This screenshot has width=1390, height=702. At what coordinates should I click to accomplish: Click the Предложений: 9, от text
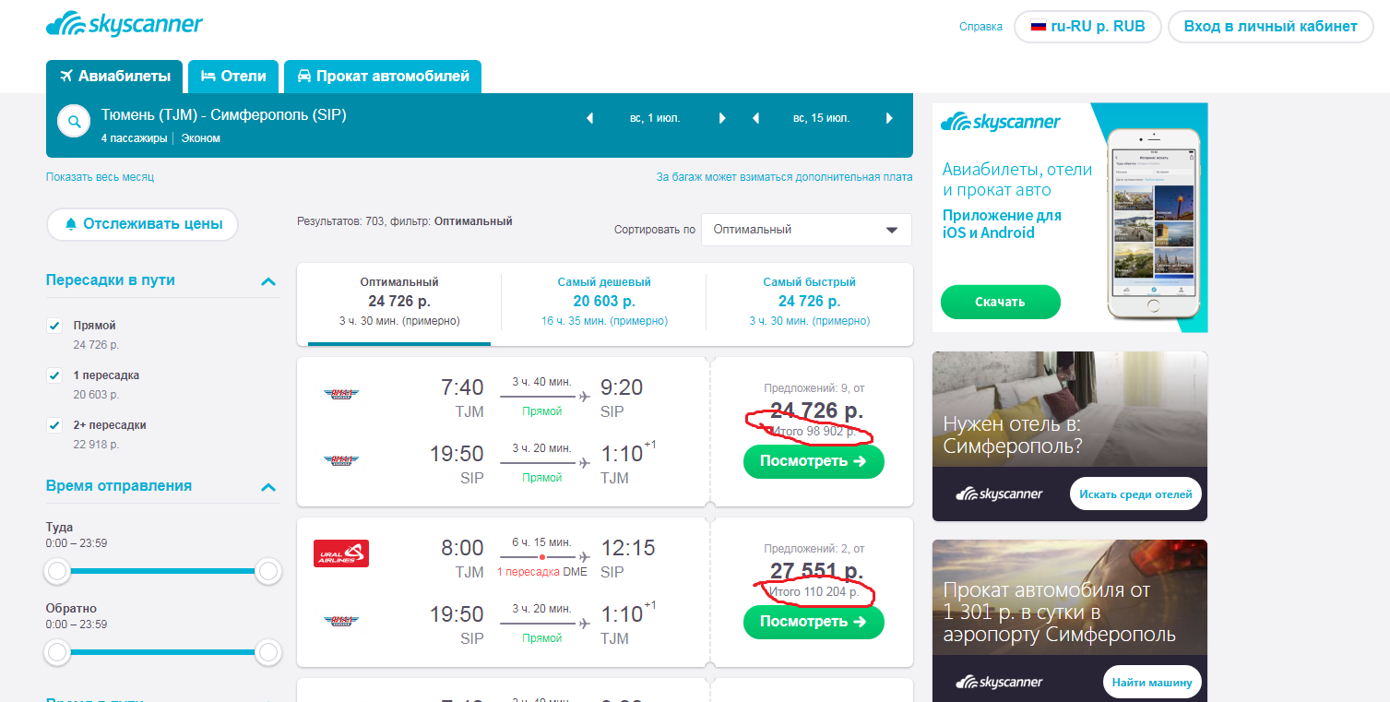[814, 388]
